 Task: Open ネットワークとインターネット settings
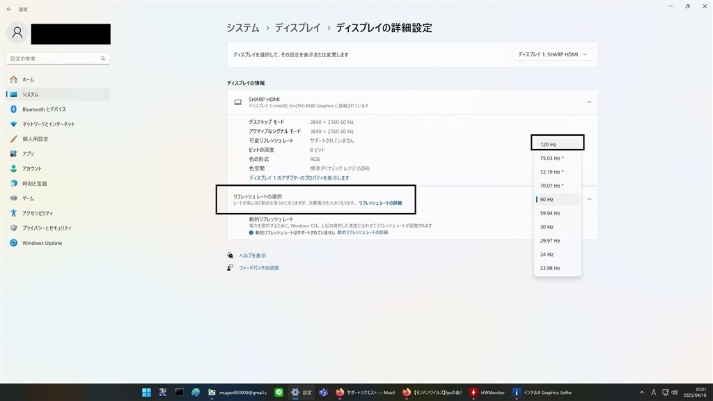pyautogui.click(x=58, y=124)
